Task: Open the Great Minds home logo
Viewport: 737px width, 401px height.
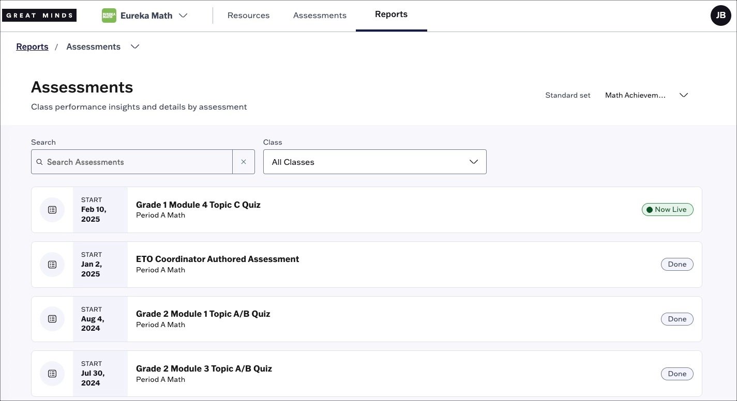Action: [39, 15]
